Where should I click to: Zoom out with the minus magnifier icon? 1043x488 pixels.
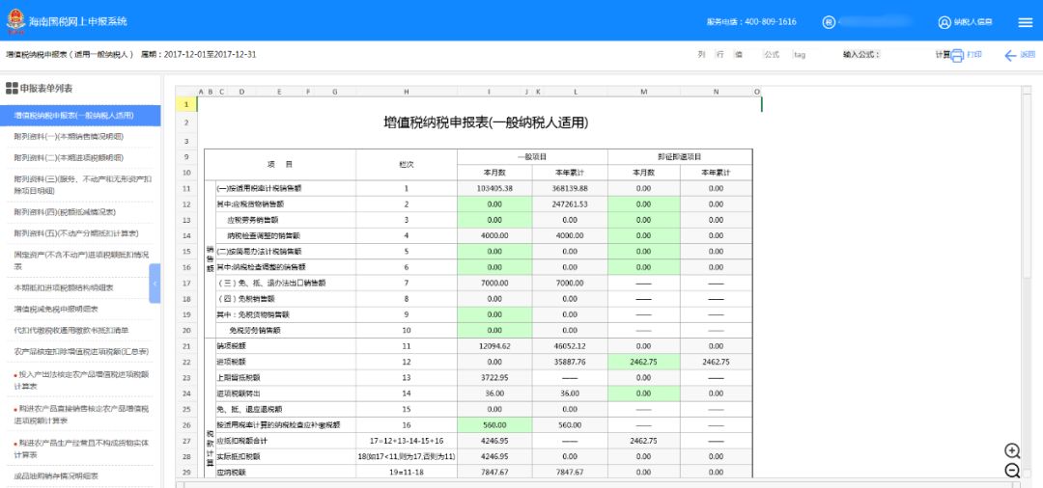coord(1012,471)
